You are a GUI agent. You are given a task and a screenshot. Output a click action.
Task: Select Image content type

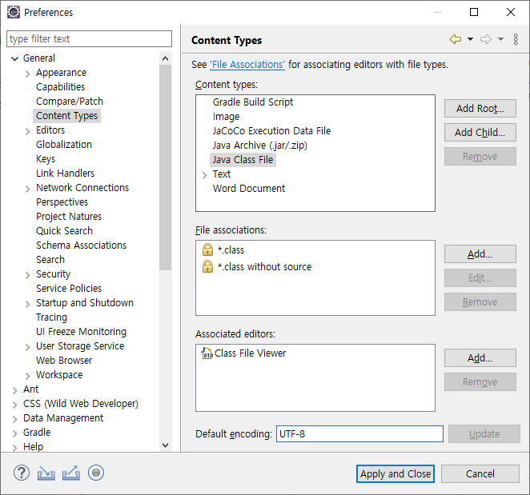(226, 117)
